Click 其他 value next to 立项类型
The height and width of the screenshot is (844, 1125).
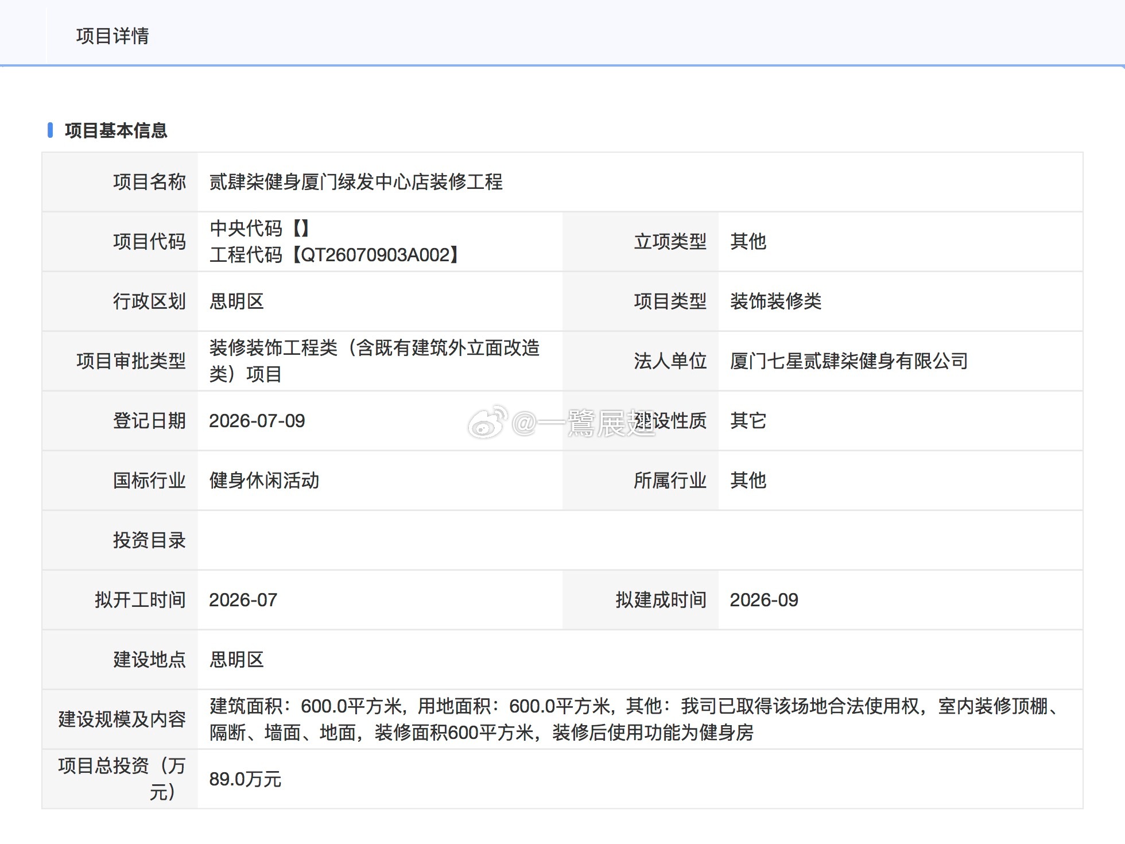click(x=748, y=242)
